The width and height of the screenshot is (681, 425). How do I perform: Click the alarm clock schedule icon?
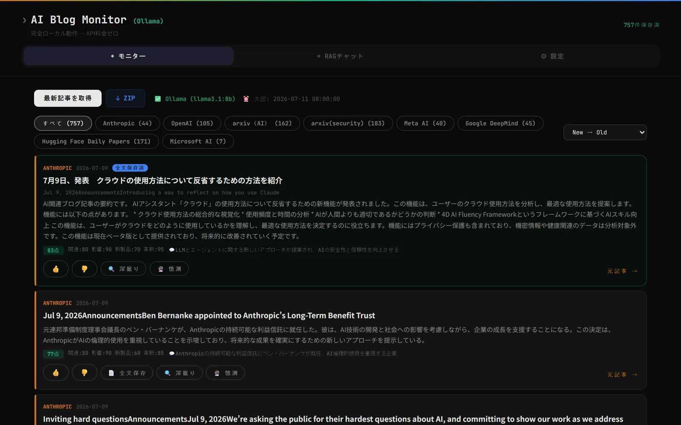(246, 99)
